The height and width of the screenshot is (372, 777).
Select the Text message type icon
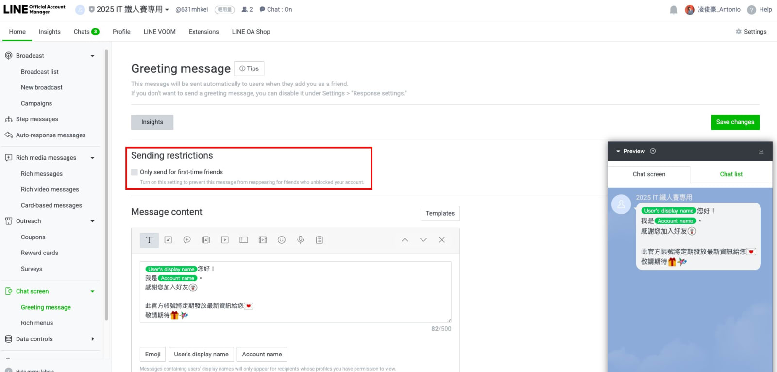pos(149,240)
